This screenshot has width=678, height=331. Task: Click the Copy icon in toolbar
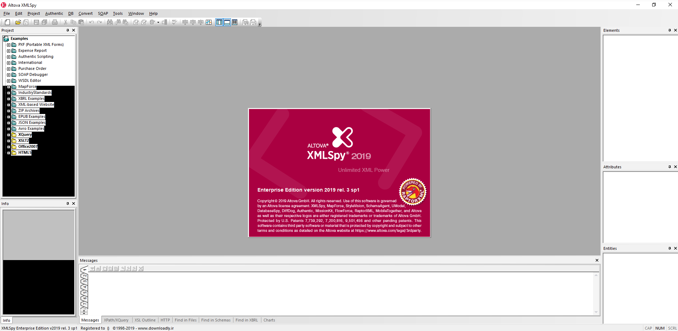[x=73, y=22]
